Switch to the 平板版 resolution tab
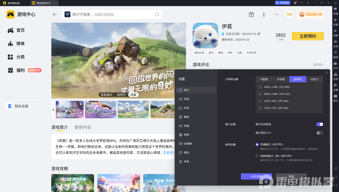Image resolution: width=339 pixels, height=192 pixels. (x=264, y=79)
